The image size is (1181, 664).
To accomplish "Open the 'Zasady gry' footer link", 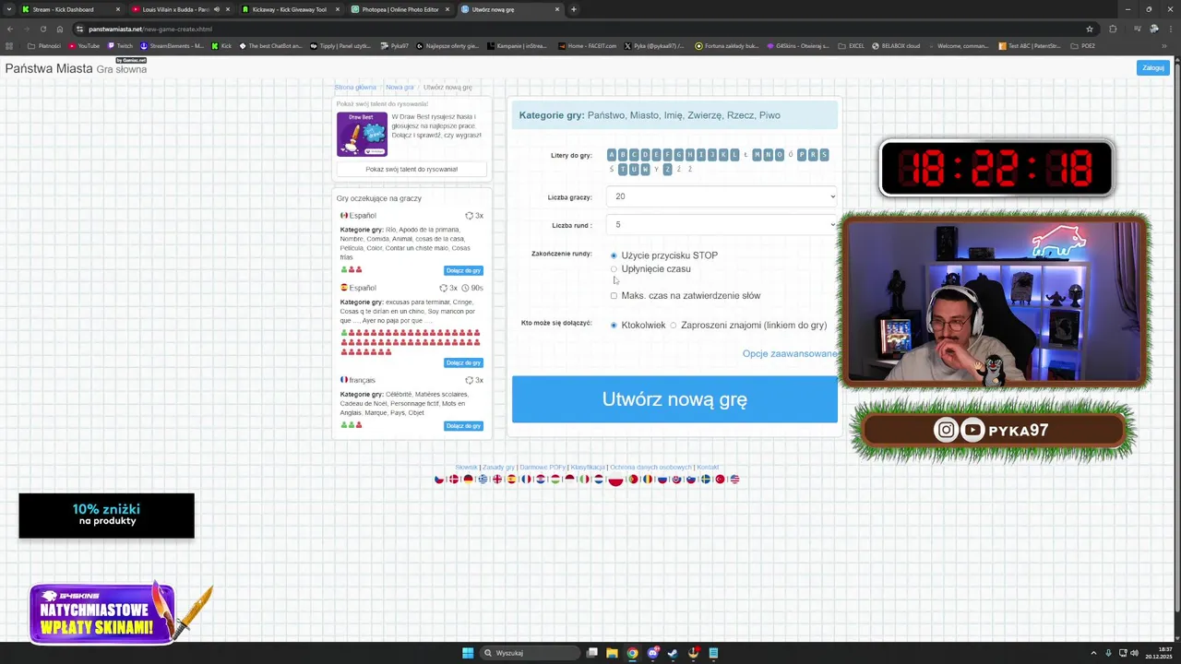I will [x=498, y=468].
